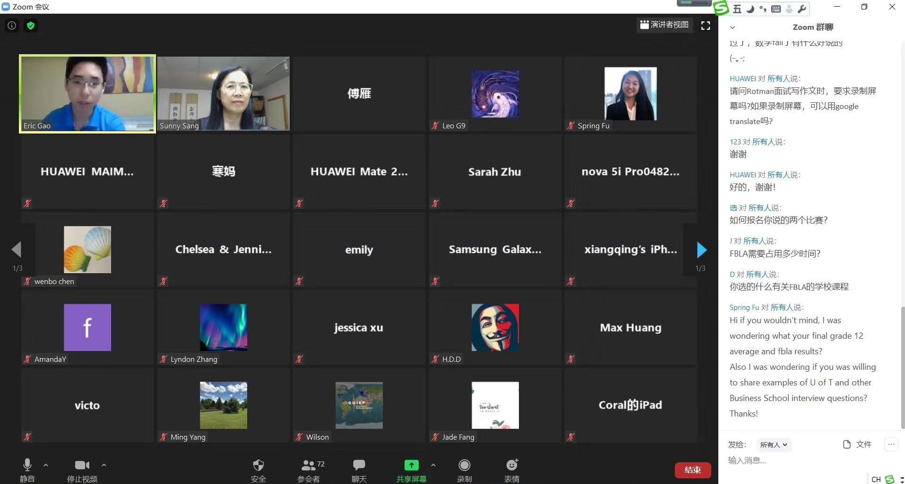Screen dimensions: 905x484
Task: Click the CH language indicator
Action: click(x=876, y=479)
